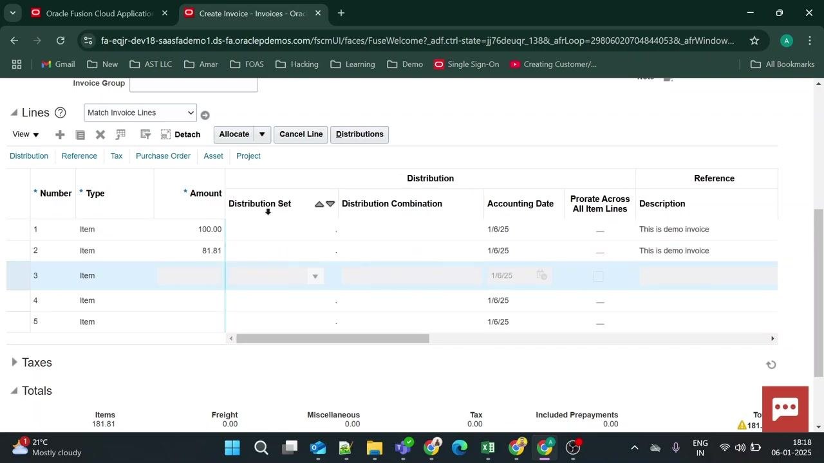
Task: Open Excel from the taskbar
Action: click(487, 448)
